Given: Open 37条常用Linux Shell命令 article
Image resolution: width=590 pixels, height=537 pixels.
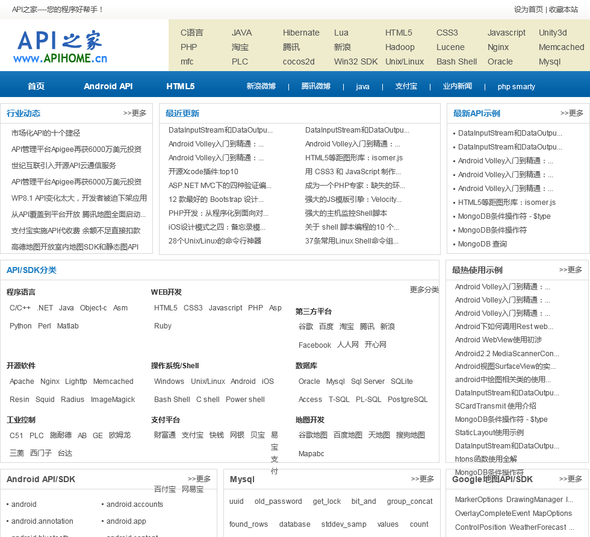Looking at the screenshot, I should click(x=352, y=241).
